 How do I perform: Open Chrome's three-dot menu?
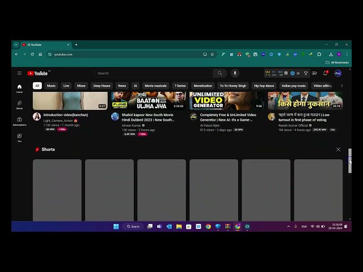(347, 54)
